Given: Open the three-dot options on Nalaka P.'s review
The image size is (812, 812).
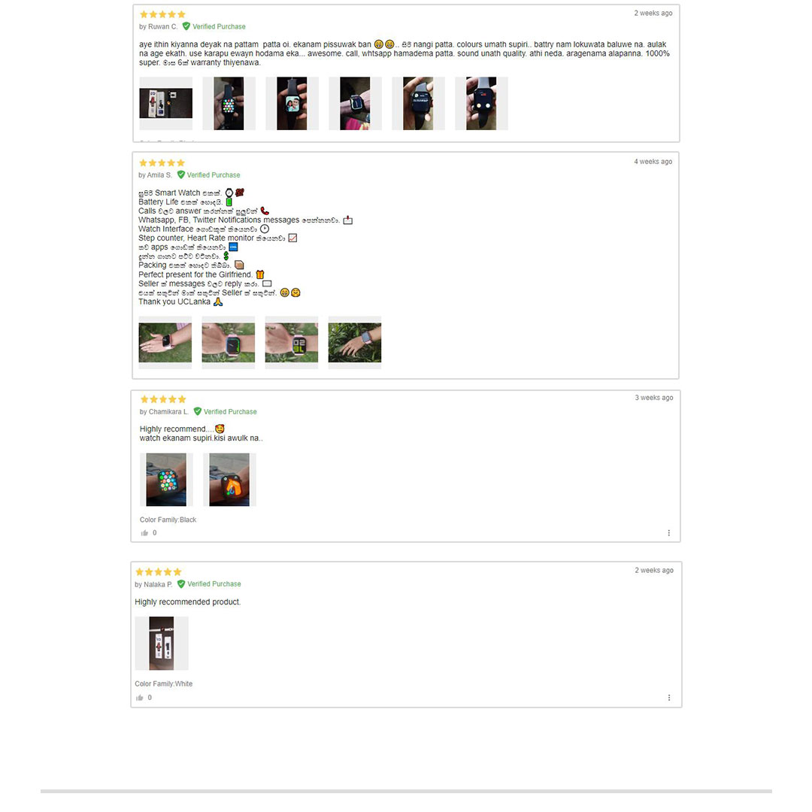Looking at the screenshot, I should [x=668, y=698].
